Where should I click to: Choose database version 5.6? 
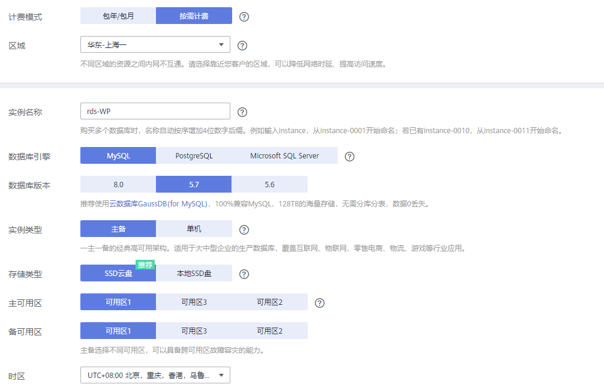click(x=269, y=185)
